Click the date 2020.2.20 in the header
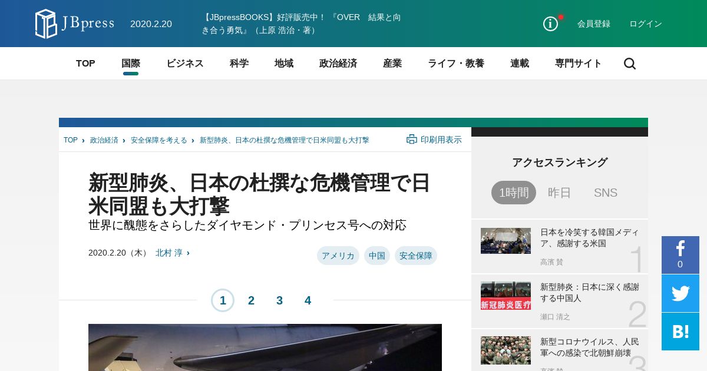This screenshot has height=371, width=707. [x=151, y=24]
